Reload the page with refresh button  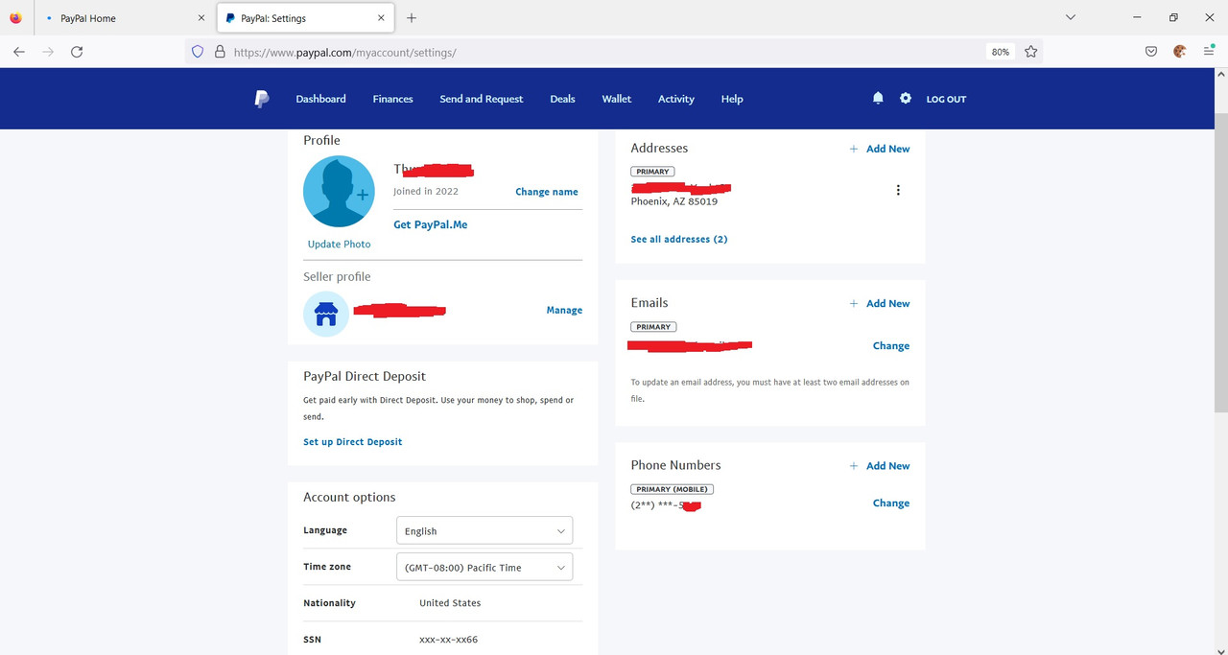coord(77,52)
